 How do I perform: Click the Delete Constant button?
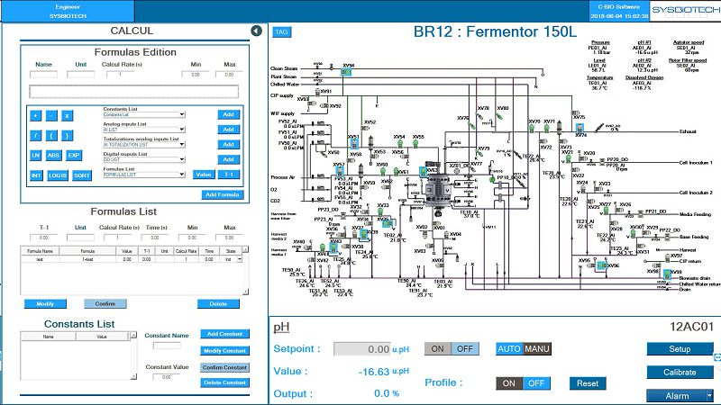224,383
